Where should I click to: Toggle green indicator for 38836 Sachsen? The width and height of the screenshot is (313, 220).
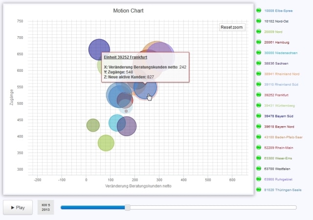coord(259,64)
